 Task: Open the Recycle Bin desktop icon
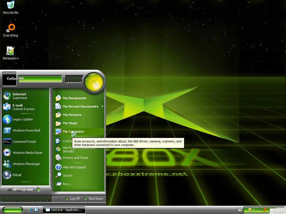click(11, 8)
